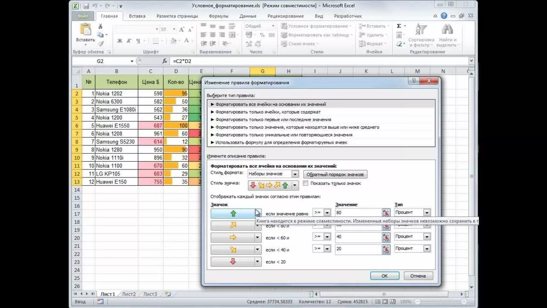547x308 pixels.
Task: Click the Increase Font Size icon
Action: pyautogui.click(x=182, y=30)
